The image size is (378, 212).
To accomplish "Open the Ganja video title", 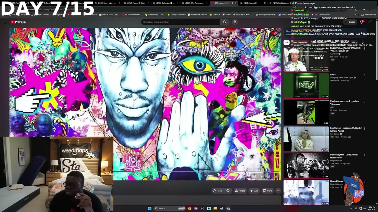I will point(333,75).
